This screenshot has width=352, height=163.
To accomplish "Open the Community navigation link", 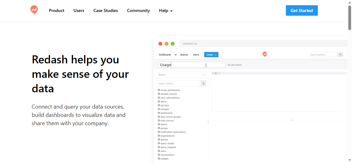I will click(138, 10).
